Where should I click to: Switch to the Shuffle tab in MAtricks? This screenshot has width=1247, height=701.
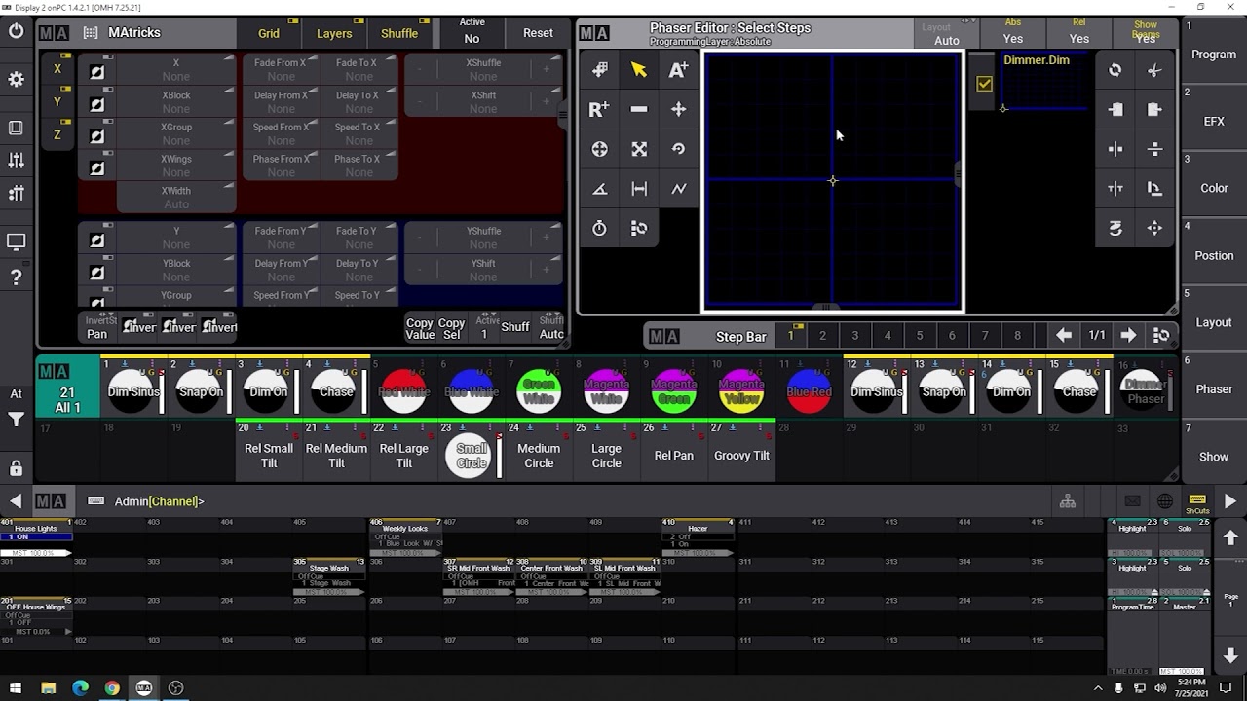399,33
